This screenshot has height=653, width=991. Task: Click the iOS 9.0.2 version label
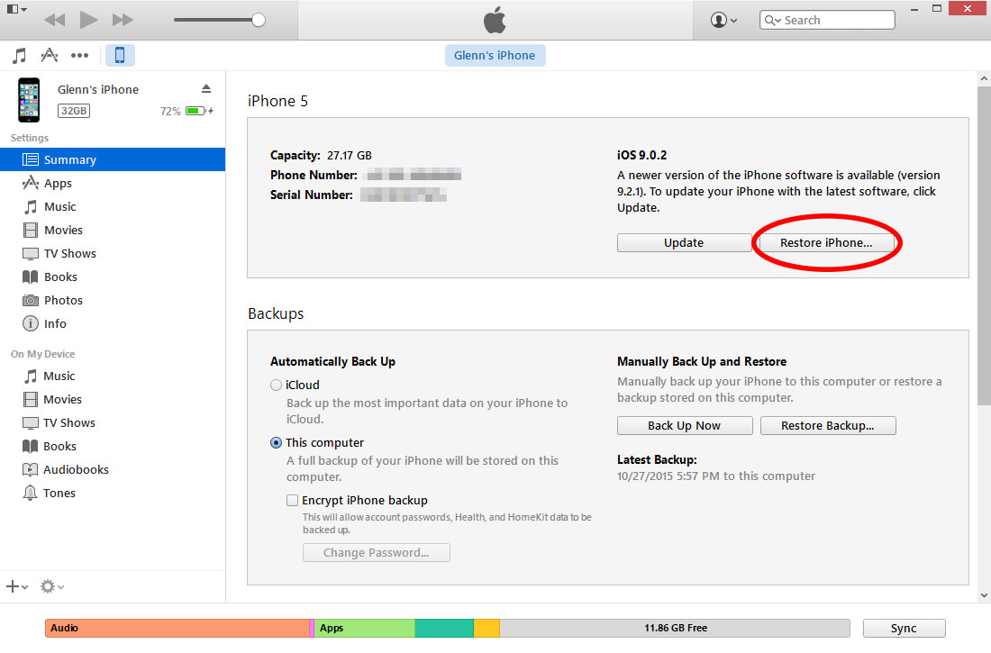pos(642,155)
